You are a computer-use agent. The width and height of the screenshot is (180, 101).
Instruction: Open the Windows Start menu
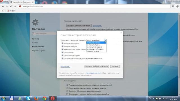pyautogui.click(x=3, y=98)
